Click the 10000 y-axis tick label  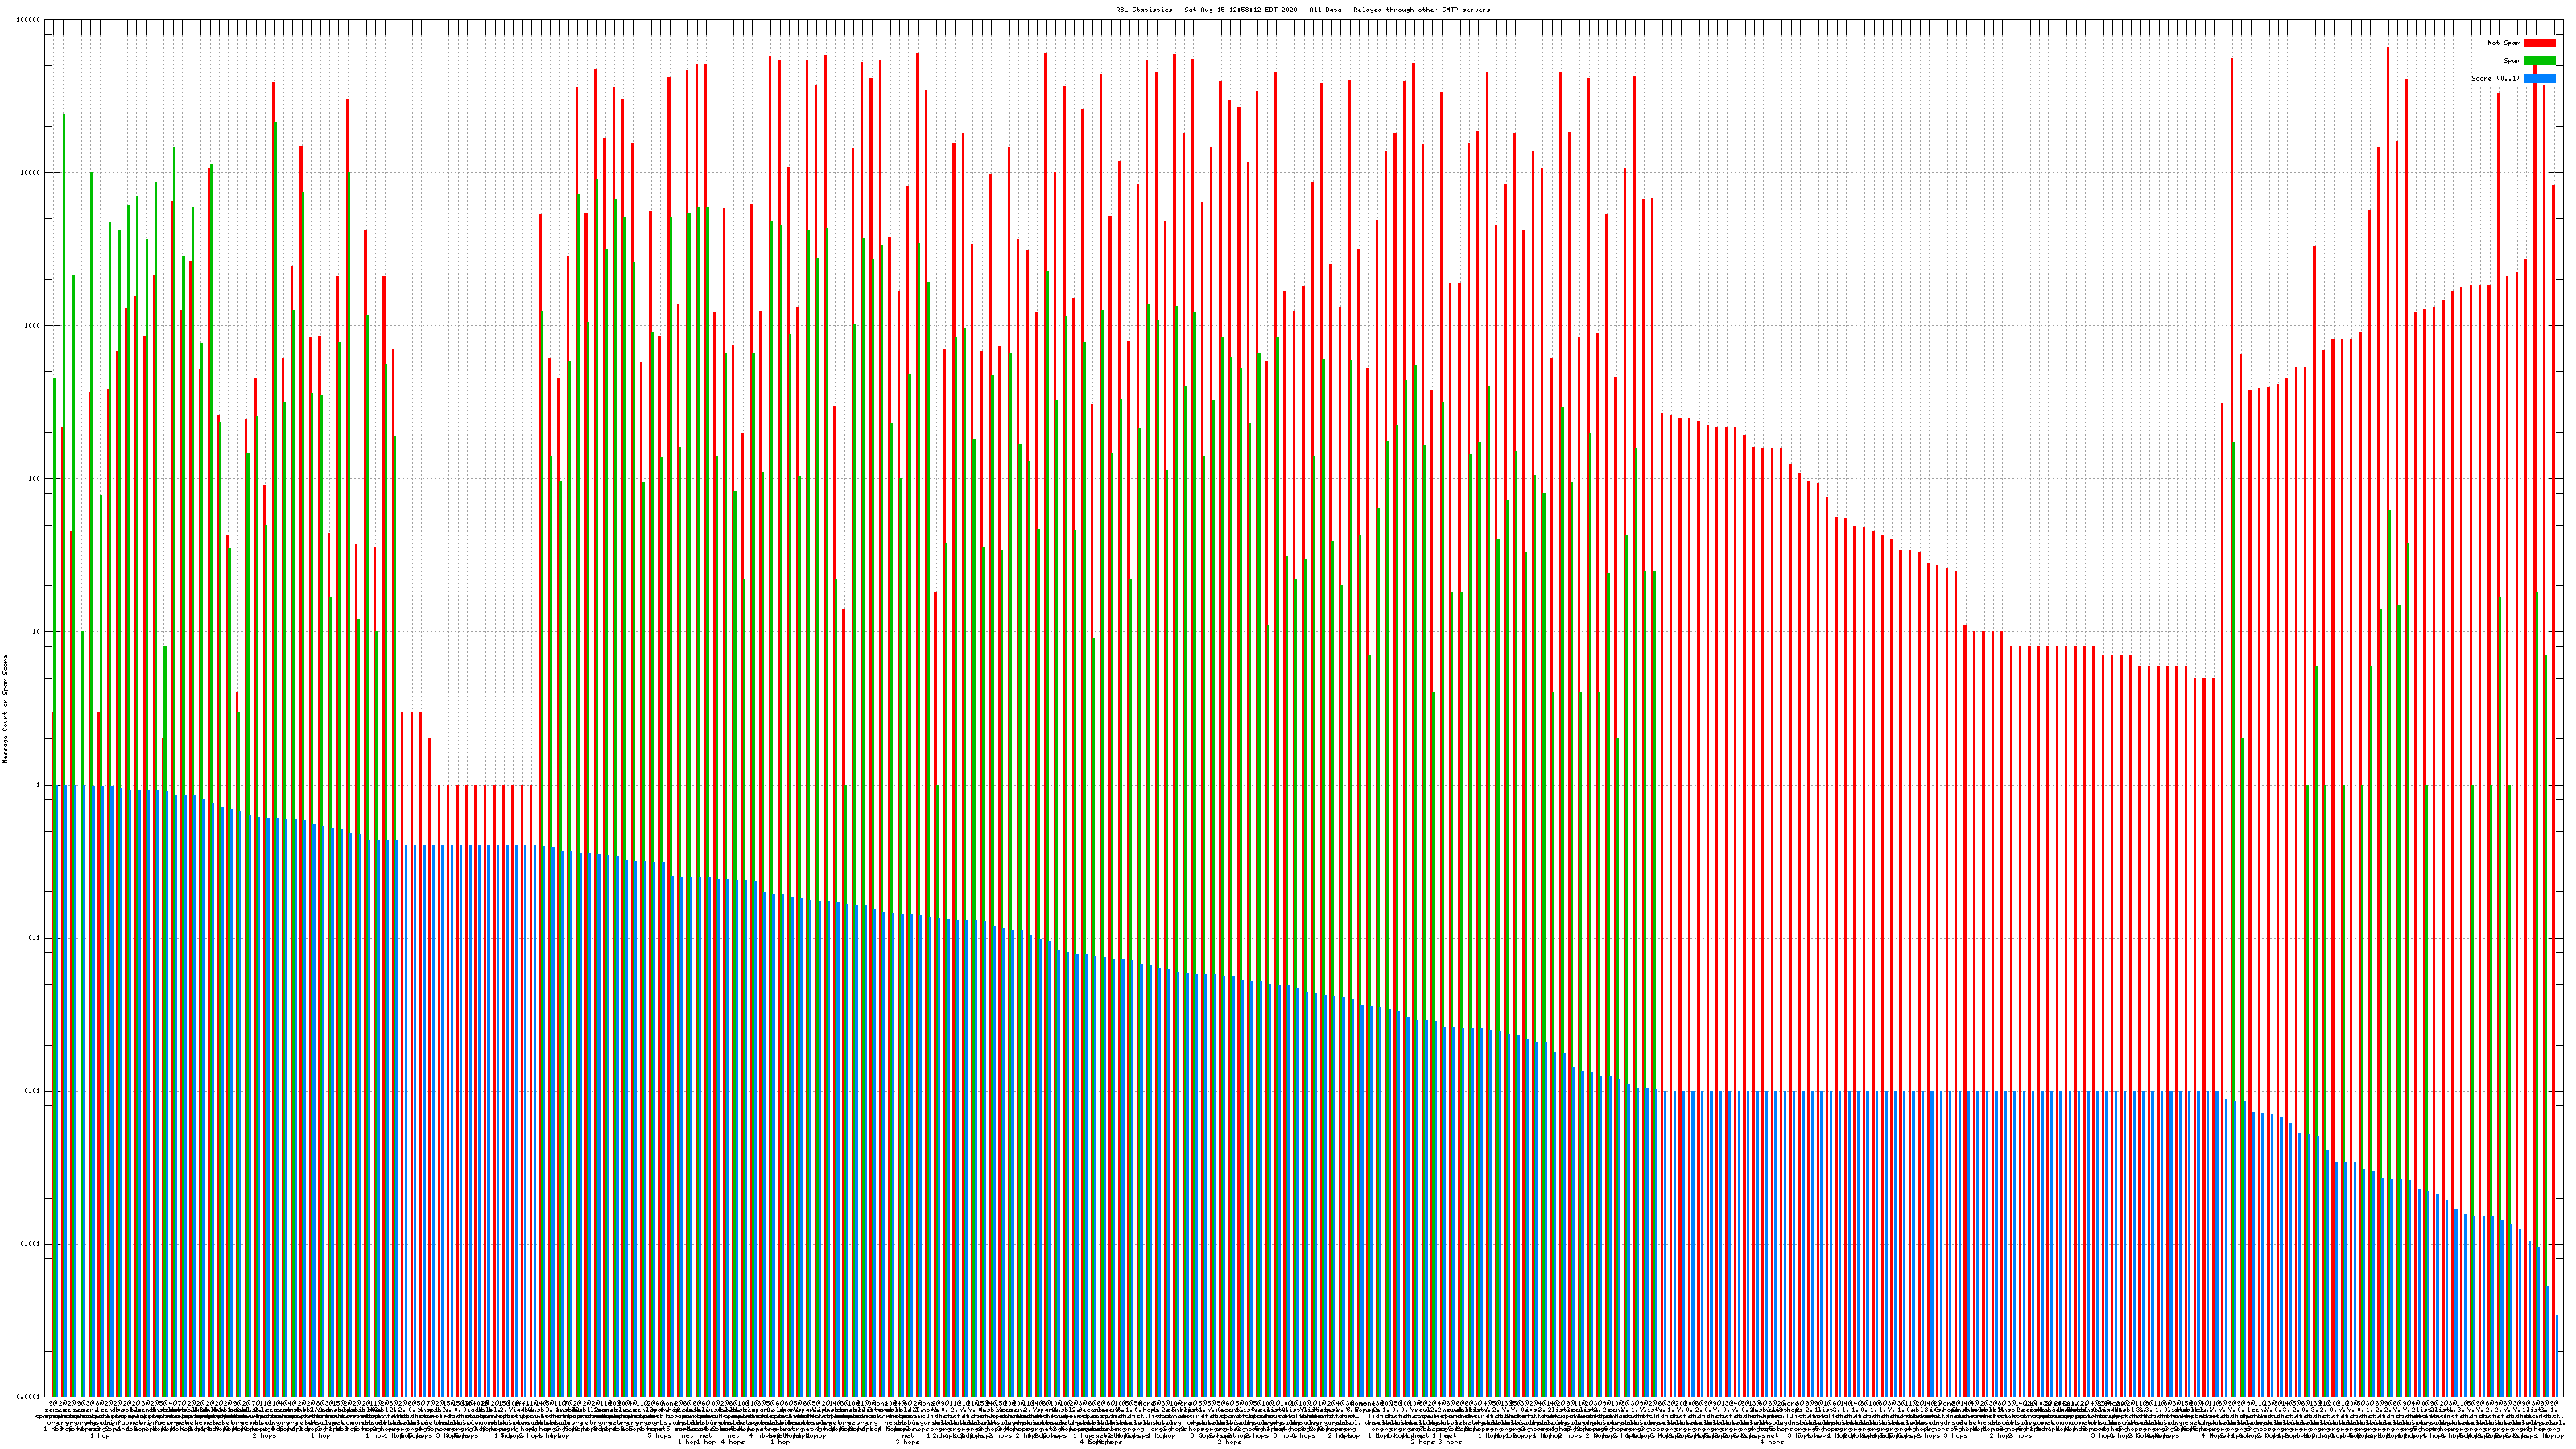(x=31, y=173)
